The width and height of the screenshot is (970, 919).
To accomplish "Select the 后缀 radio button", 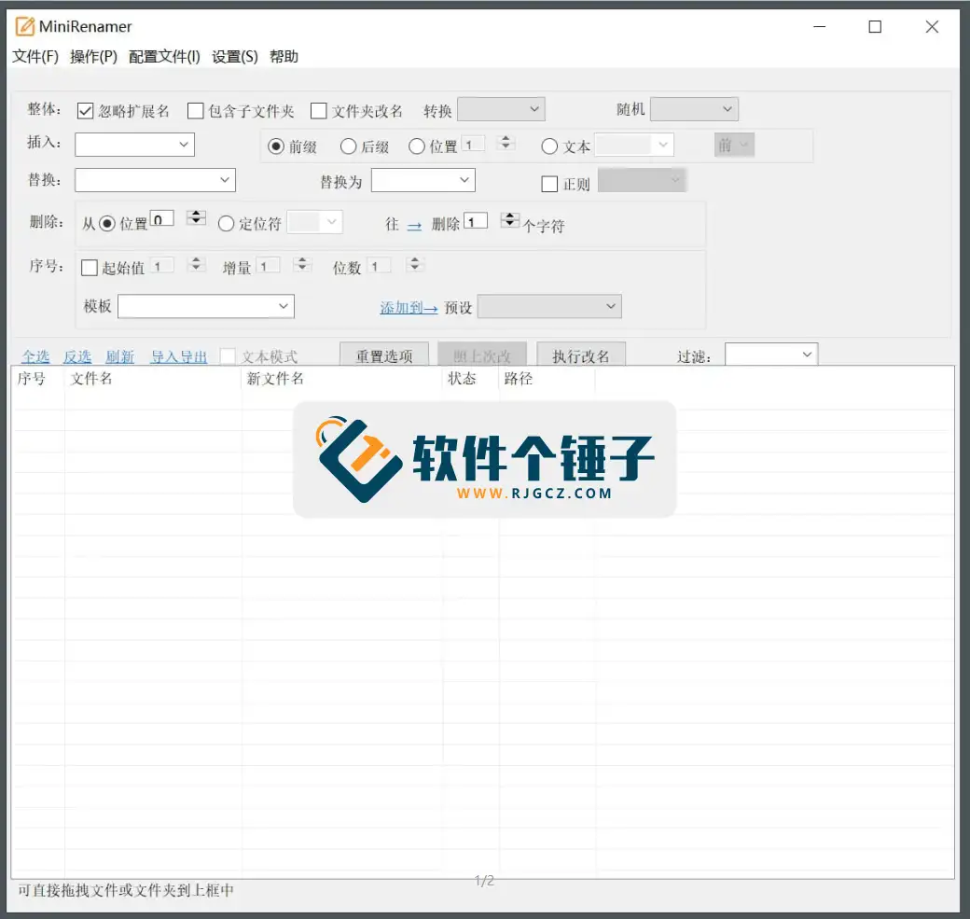I will tap(348, 146).
